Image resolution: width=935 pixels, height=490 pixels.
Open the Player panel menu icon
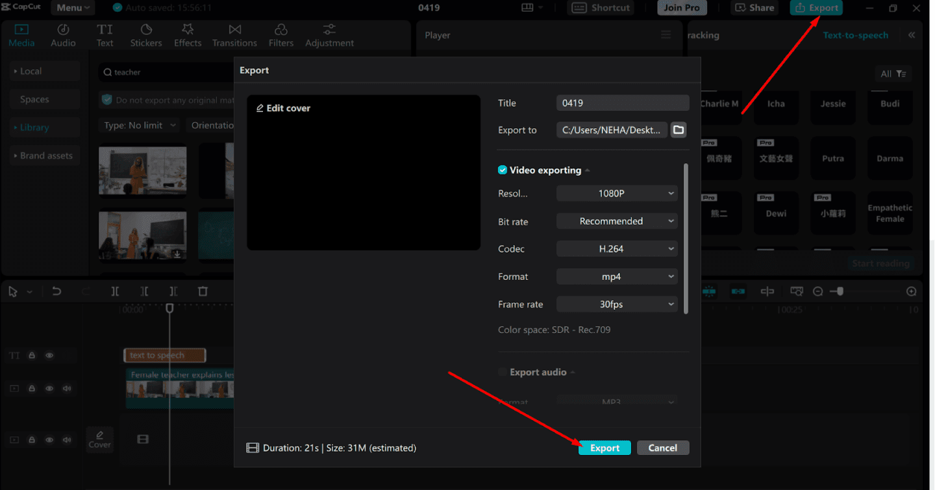666,35
